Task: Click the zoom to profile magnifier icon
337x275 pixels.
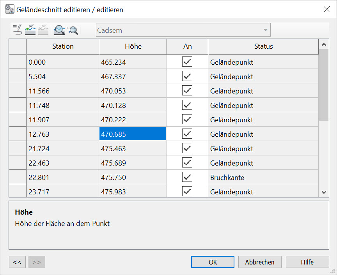Action: [x=59, y=30]
